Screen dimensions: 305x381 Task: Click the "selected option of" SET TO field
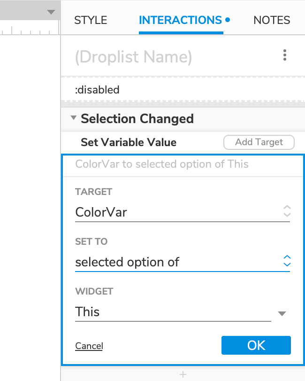pyautogui.click(x=128, y=262)
